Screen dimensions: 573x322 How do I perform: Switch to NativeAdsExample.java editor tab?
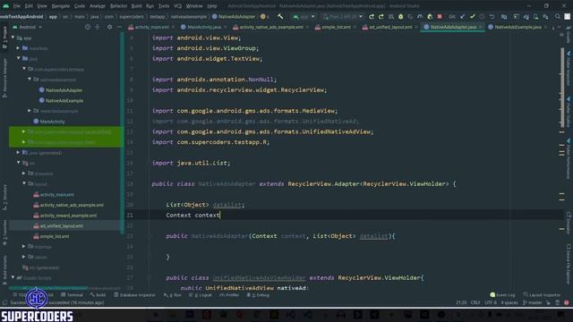(517, 27)
